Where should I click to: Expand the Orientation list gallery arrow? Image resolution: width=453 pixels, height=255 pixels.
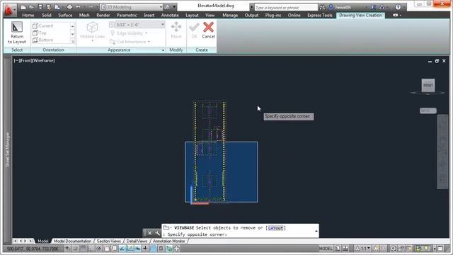(72, 41)
